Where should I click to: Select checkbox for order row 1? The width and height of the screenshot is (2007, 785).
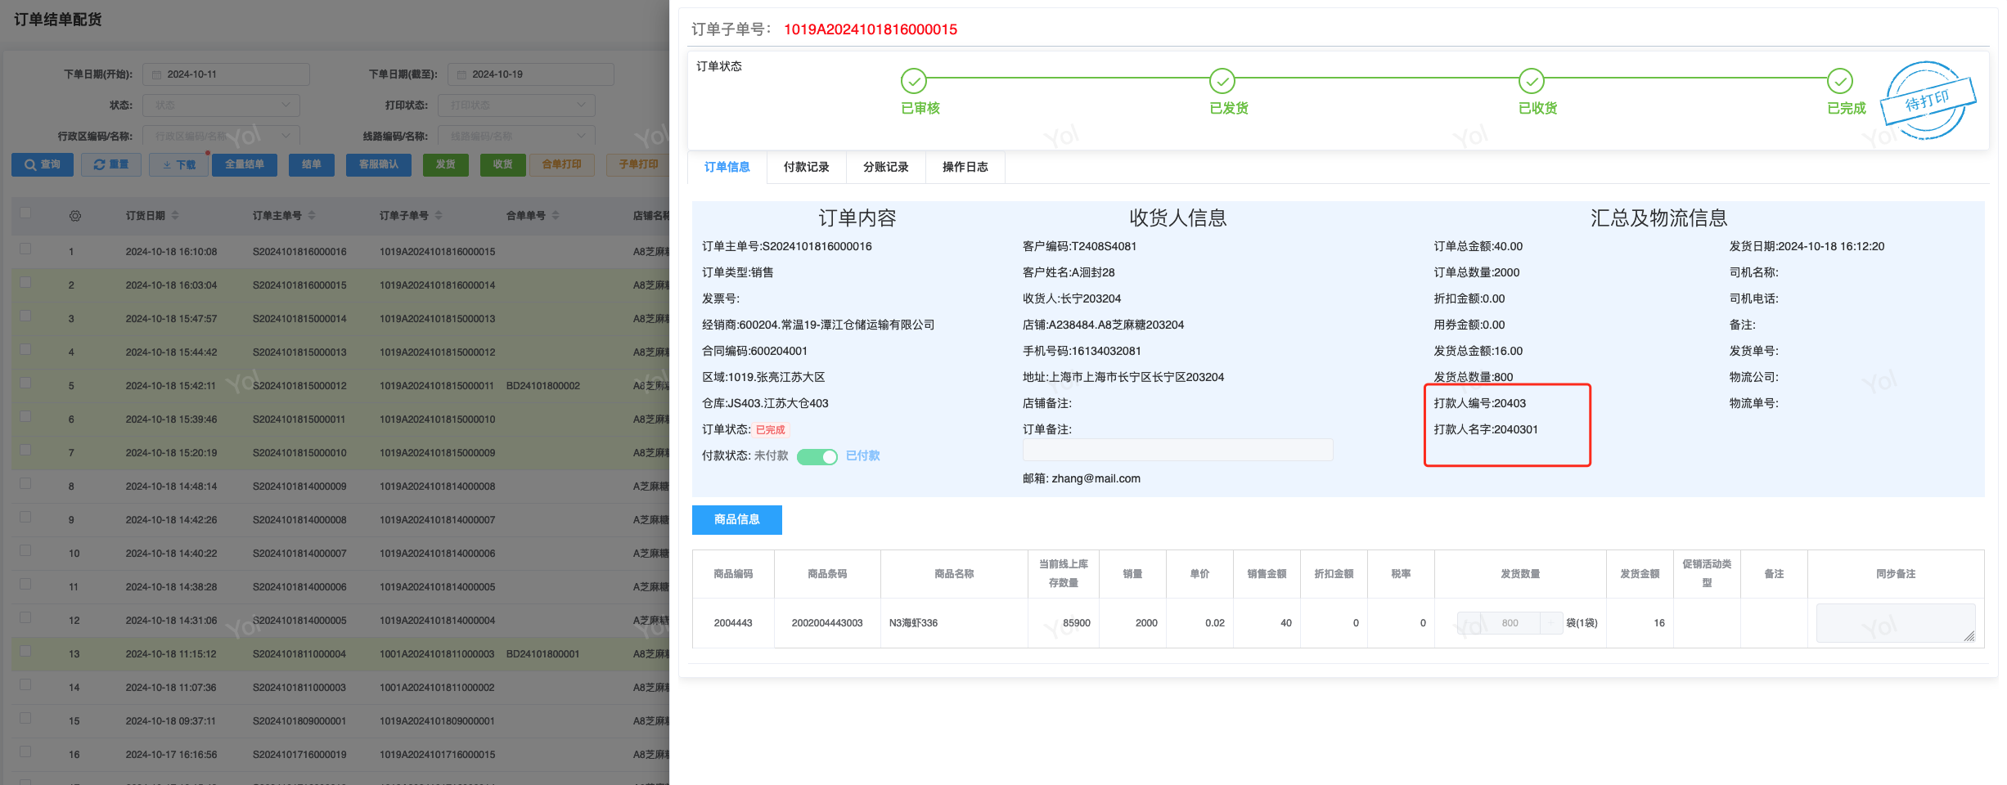(x=25, y=249)
